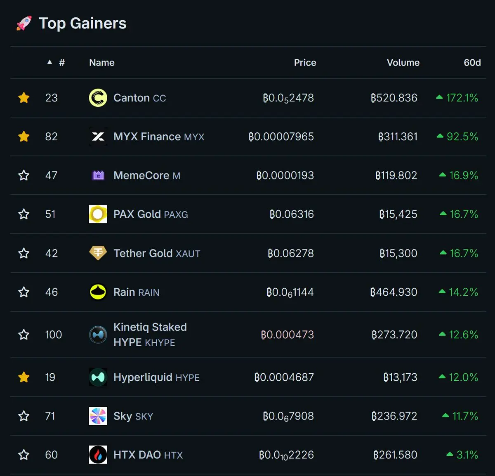The width and height of the screenshot is (495, 476).
Task: Click the Hyperliquid price ₿0.0004687
Action: [284, 377]
